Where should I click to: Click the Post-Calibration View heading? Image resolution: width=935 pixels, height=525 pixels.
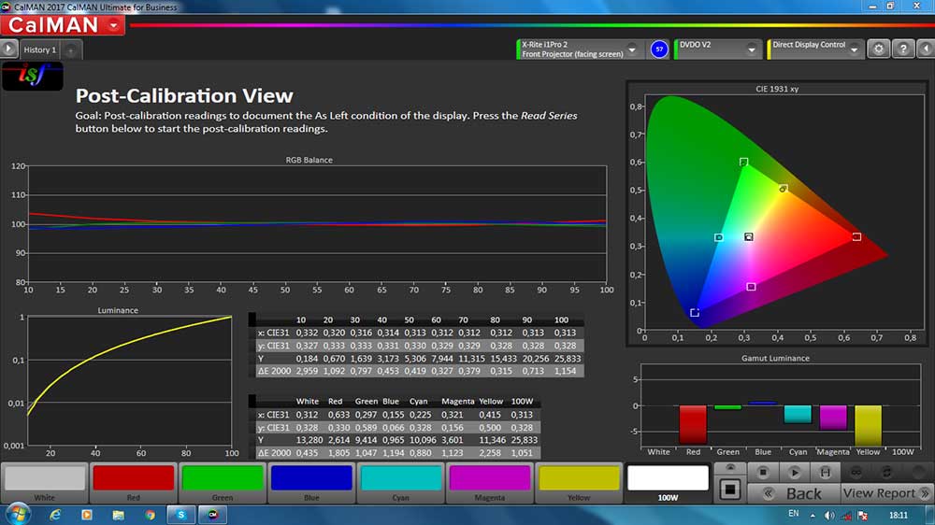pos(184,96)
